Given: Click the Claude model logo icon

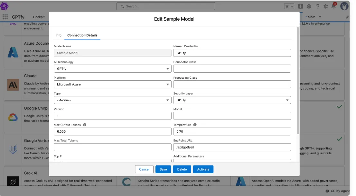Looking at the screenshot, I should click(x=13, y=85).
